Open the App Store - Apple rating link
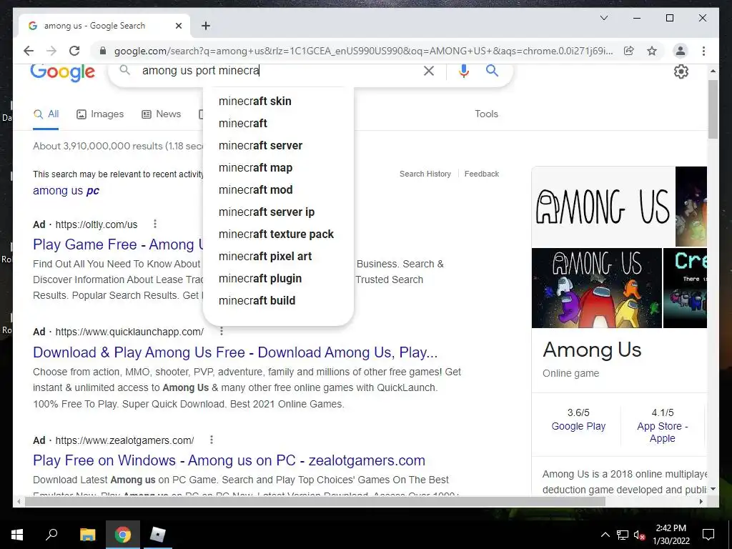Screen dimensions: 732x549 coord(662,432)
